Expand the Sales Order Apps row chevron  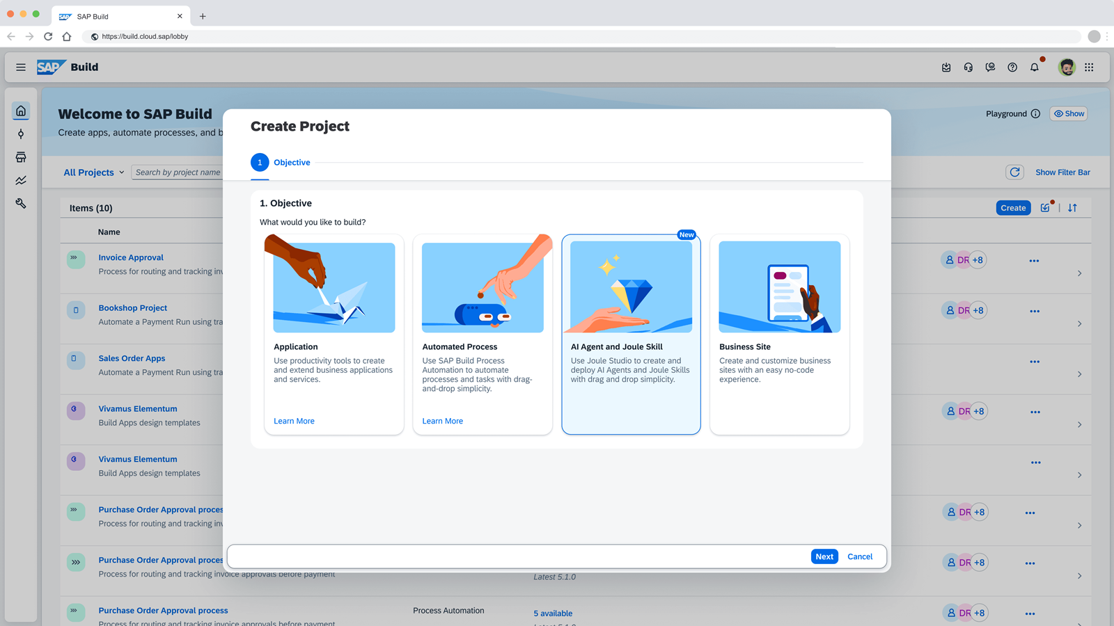coord(1080,374)
